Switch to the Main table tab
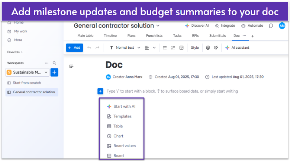 85,36
